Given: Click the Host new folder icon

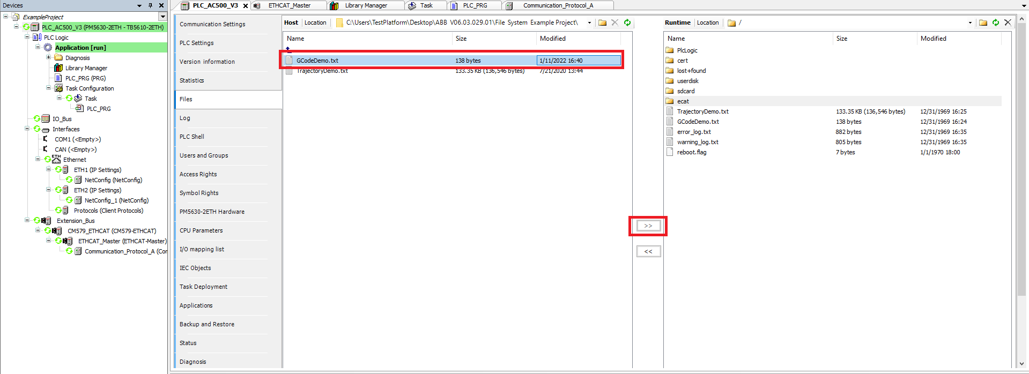Looking at the screenshot, I should tap(602, 23).
